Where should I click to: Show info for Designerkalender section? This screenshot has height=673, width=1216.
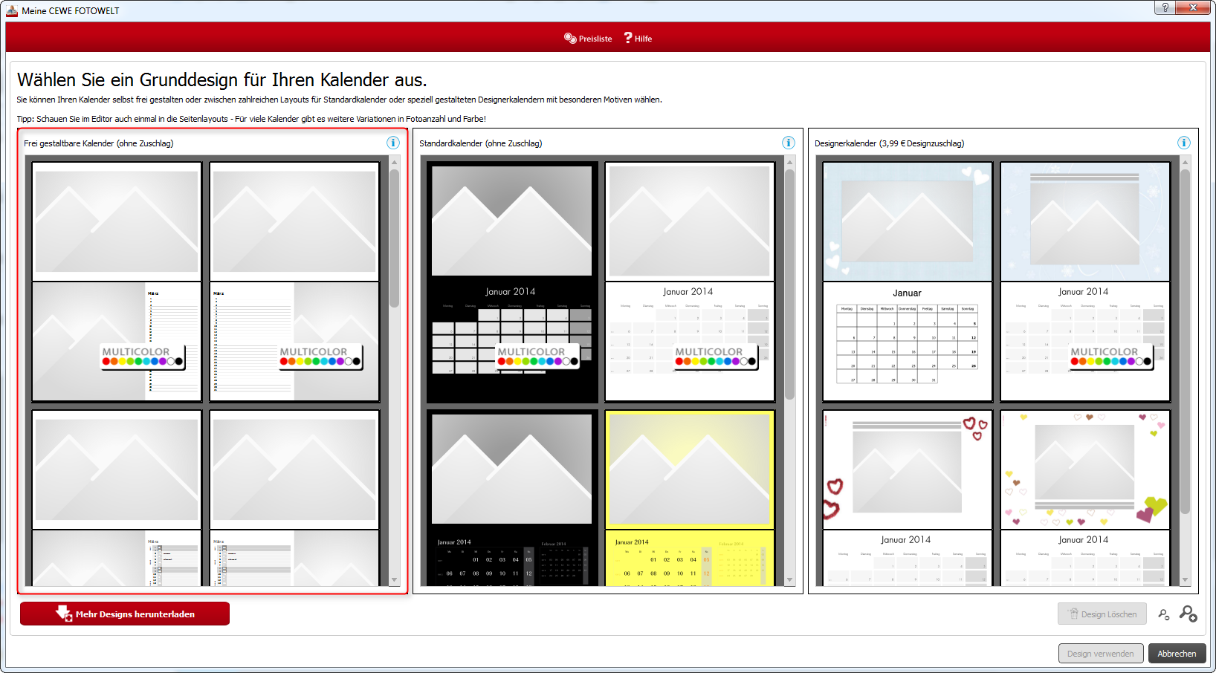click(1184, 143)
